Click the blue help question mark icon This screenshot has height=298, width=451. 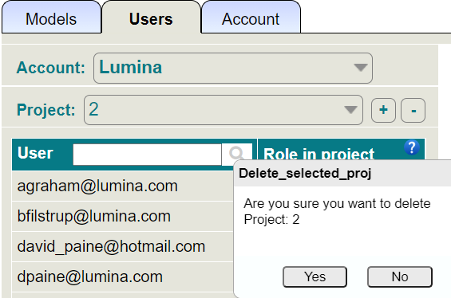pyautogui.click(x=412, y=147)
